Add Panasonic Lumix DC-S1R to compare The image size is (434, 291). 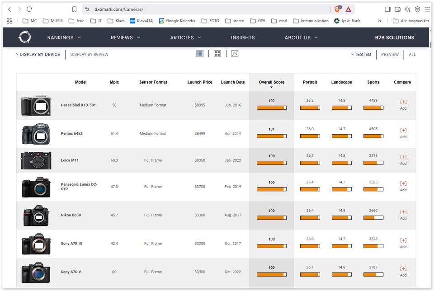403,187
